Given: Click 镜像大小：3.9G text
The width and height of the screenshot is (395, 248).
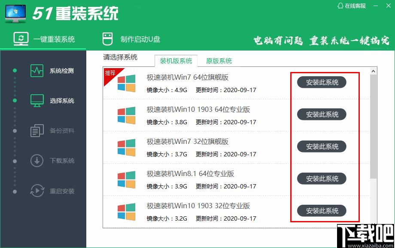Looking at the screenshot, I should [167, 186].
